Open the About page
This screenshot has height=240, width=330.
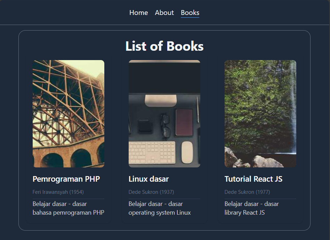[164, 13]
